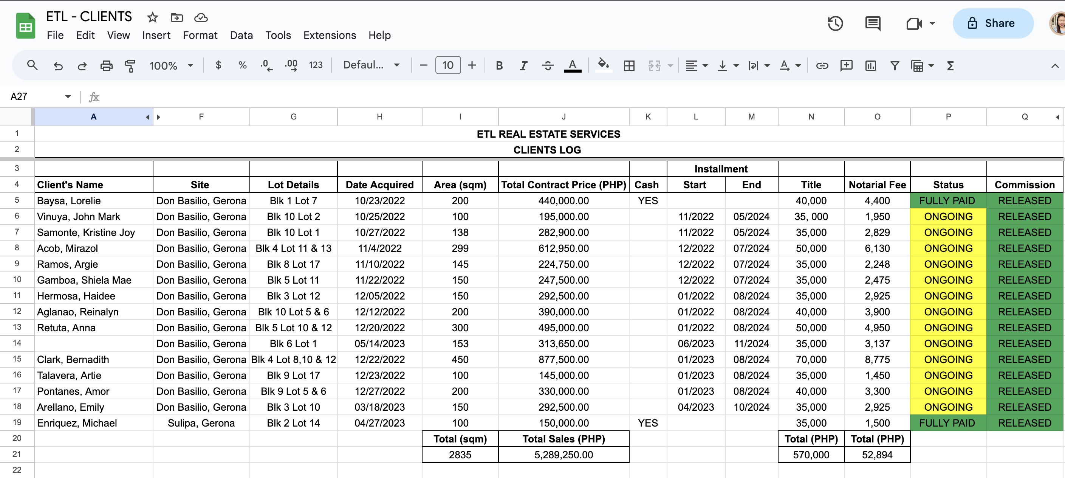Click the insert chart icon
The width and height of the screenshot is (1065, 478).
click(870, 65)
